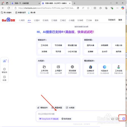The image size is (127, 127).
Task: Expand the 精选智能体 section header
Action: tap(89, 61)
